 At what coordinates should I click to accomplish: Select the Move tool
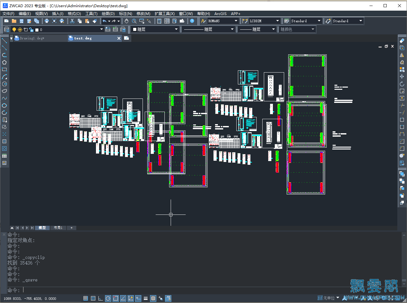pos(402,77)
